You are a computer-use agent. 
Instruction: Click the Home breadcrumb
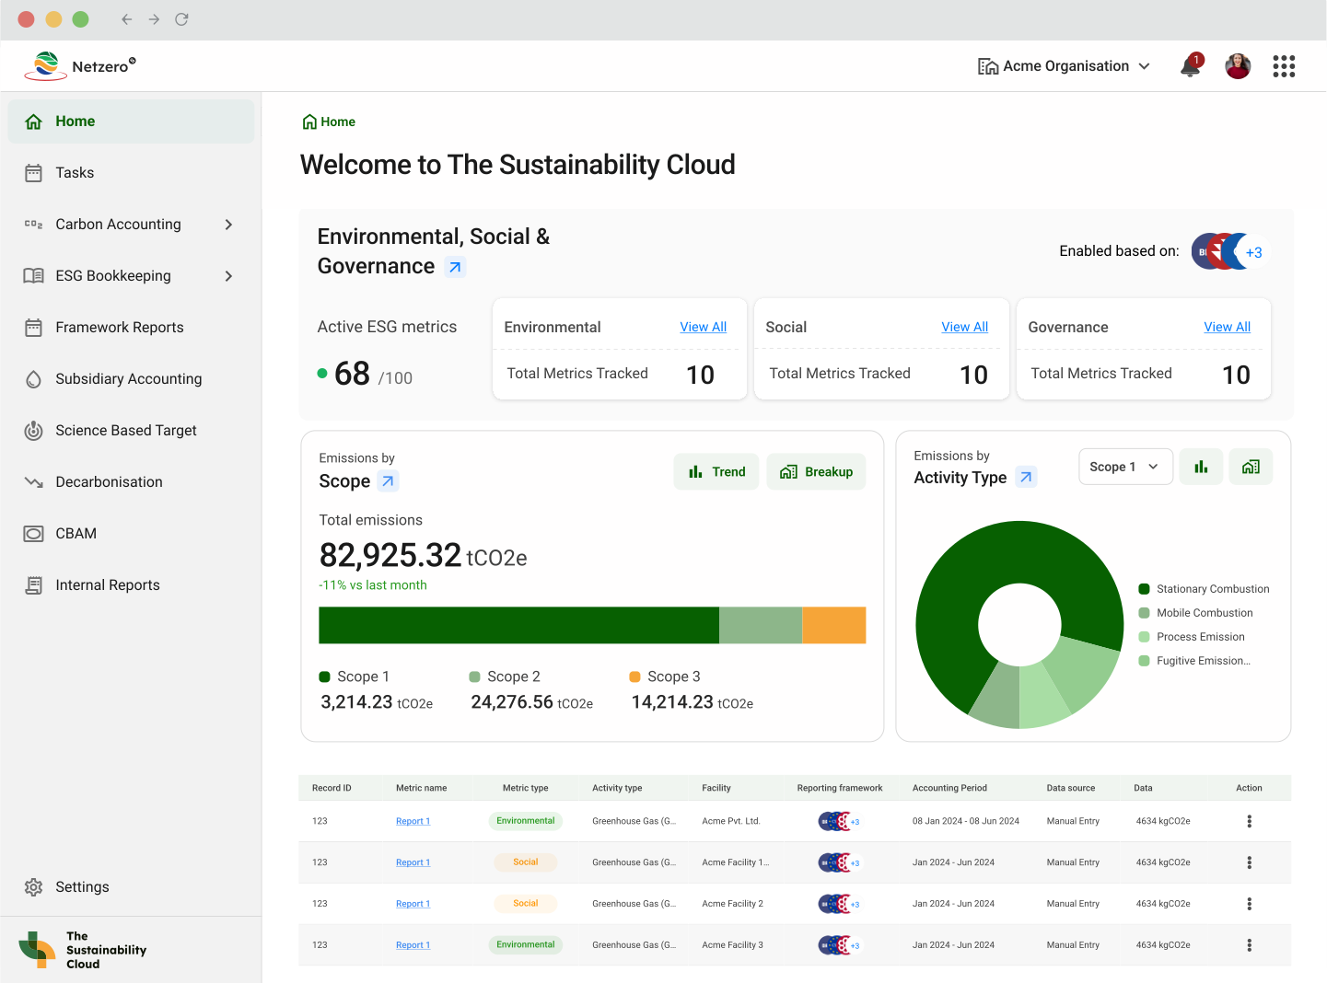pos(329,121)
